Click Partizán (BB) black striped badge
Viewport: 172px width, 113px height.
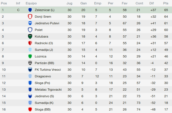click(x=30, y=63)
